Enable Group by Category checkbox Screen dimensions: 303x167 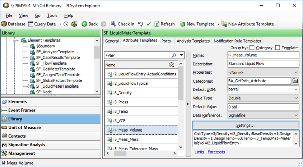252,48
